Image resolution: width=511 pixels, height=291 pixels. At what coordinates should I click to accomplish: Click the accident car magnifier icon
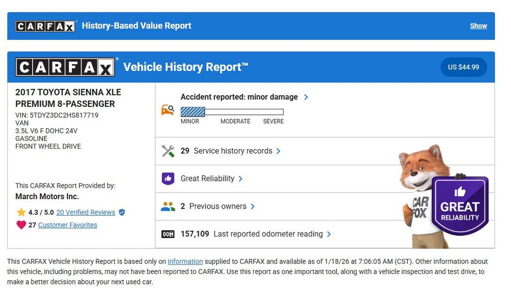[168, 109]
